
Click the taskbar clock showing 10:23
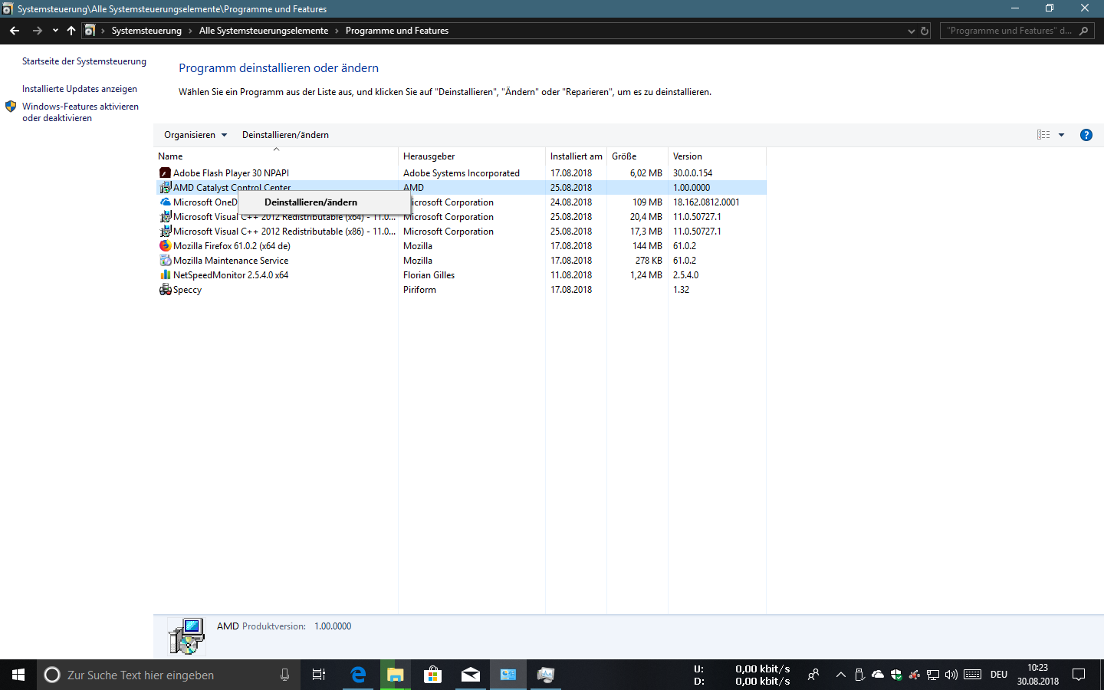point(1037,675)
